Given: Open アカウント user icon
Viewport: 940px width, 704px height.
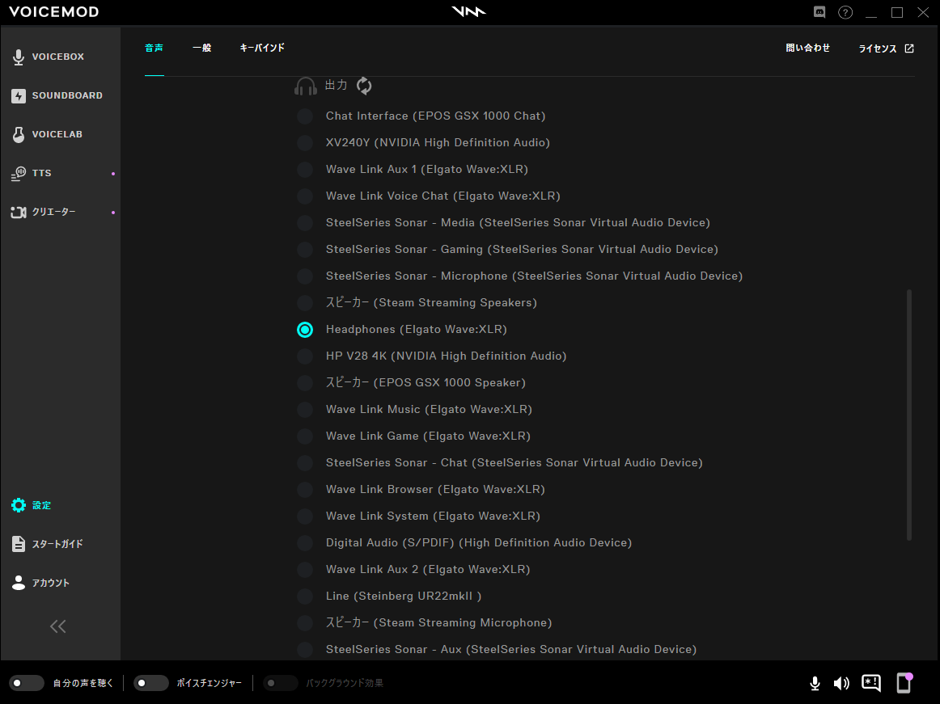Looking at the screenshot, I should 19,583.
